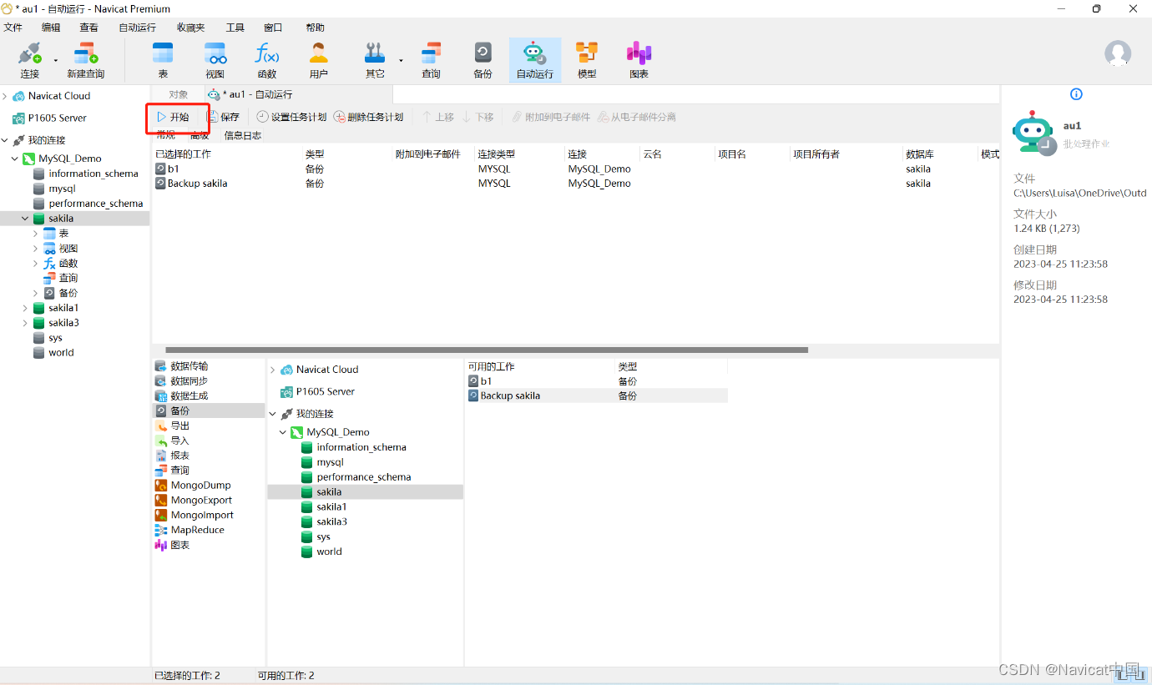Select P1605 Server in the left tree
Viewport: 1152px width, 685px height.
point(58,118)
